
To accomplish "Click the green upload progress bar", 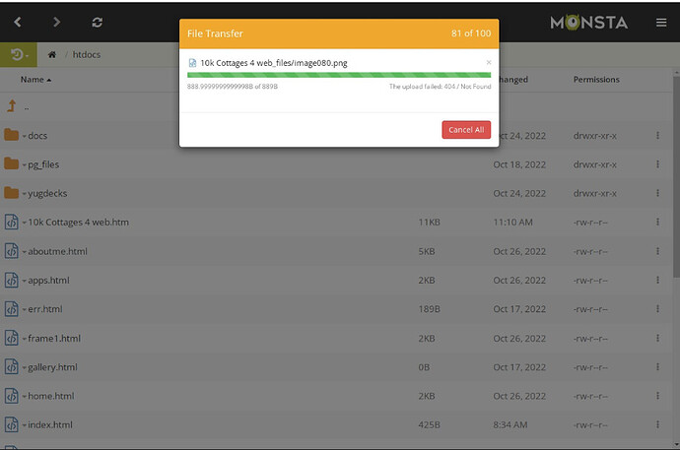I will pyautogui.click(x=338, y=75).
